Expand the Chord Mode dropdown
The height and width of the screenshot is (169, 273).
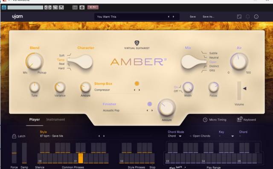point(180,136)
